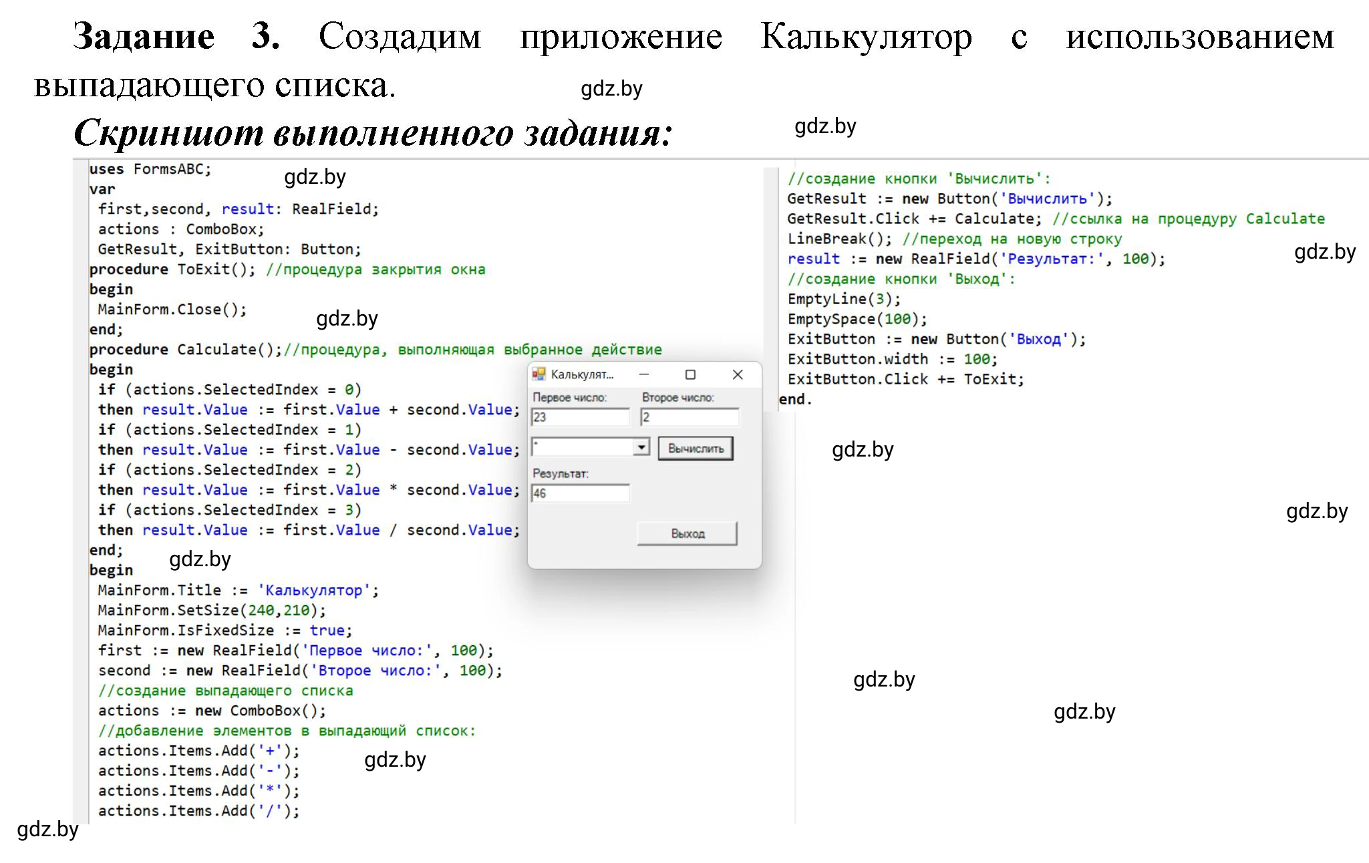This screenshot has height=863, width=1369.
Task: Close the Калькулятор window
Action: 738,374
